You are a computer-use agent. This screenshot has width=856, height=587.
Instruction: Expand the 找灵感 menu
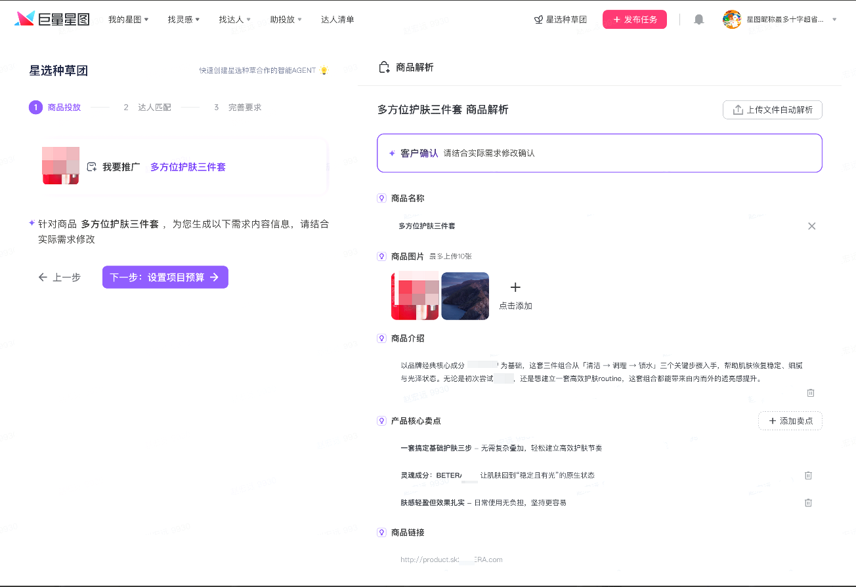pyautogui.click(x=183, y=20)
